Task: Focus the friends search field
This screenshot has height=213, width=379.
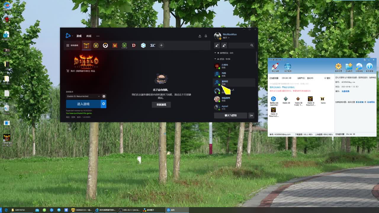Action: coord(241,45)
